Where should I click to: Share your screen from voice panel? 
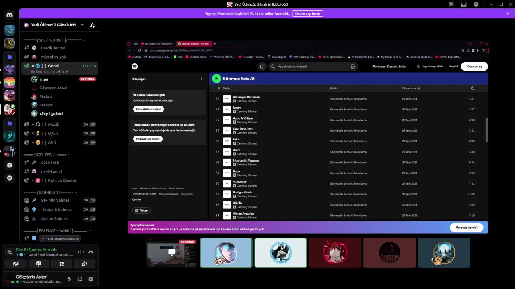[39, 264]
